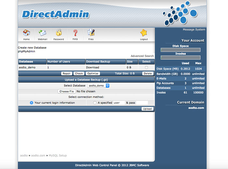Click the '0 B' size cell for aodto_demo
This screenshot has height=169, width=228.
(129, 67)
